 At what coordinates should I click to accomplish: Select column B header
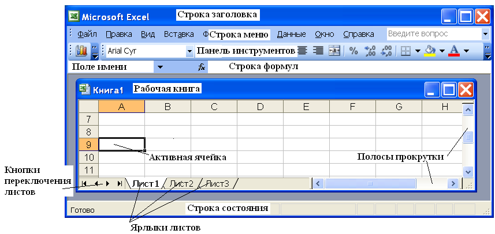coord(168,107)
